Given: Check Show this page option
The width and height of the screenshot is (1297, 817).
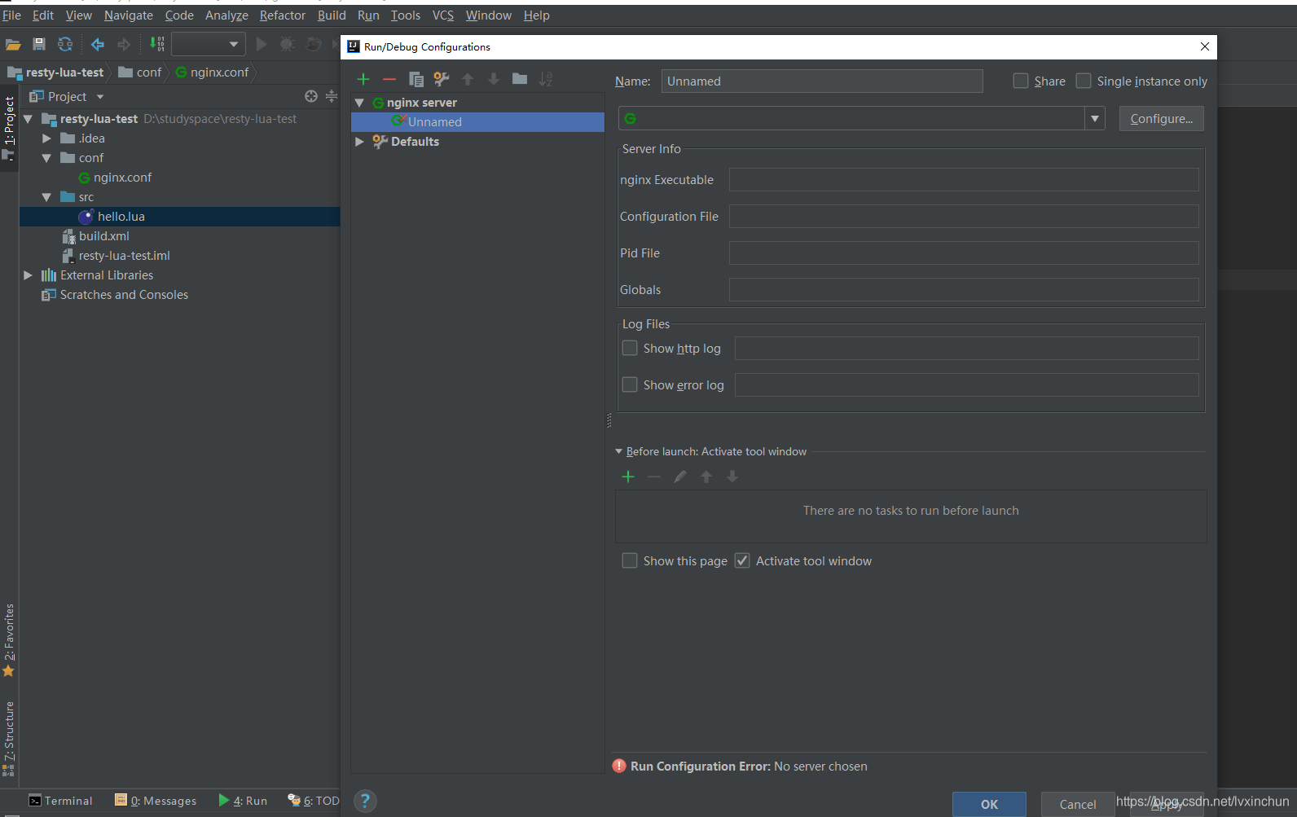Looking at the screenshot, I should click(x=630, y=560).
